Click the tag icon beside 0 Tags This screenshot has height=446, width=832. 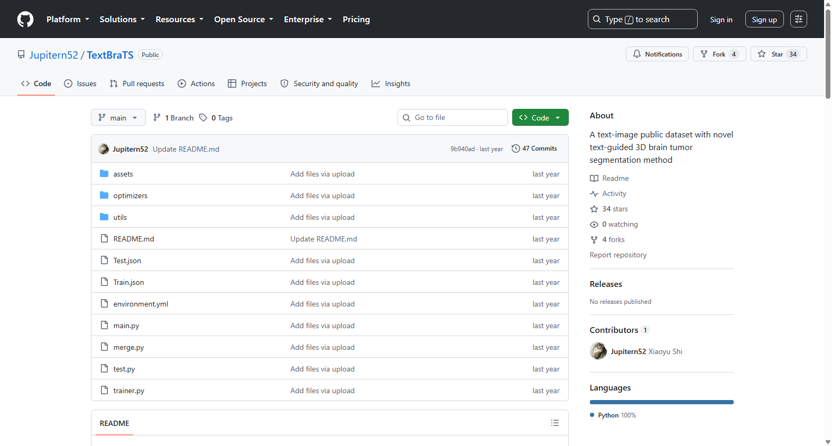[x=203, y=118]
